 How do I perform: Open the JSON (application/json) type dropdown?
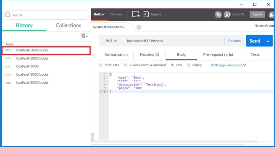[228, 65]
